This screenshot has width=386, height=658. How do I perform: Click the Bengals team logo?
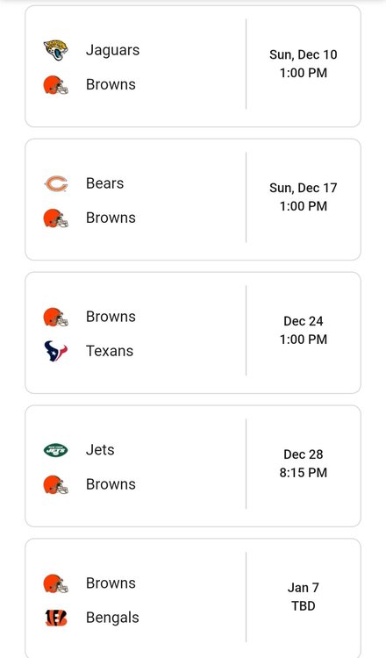click(x=56, y=618)
